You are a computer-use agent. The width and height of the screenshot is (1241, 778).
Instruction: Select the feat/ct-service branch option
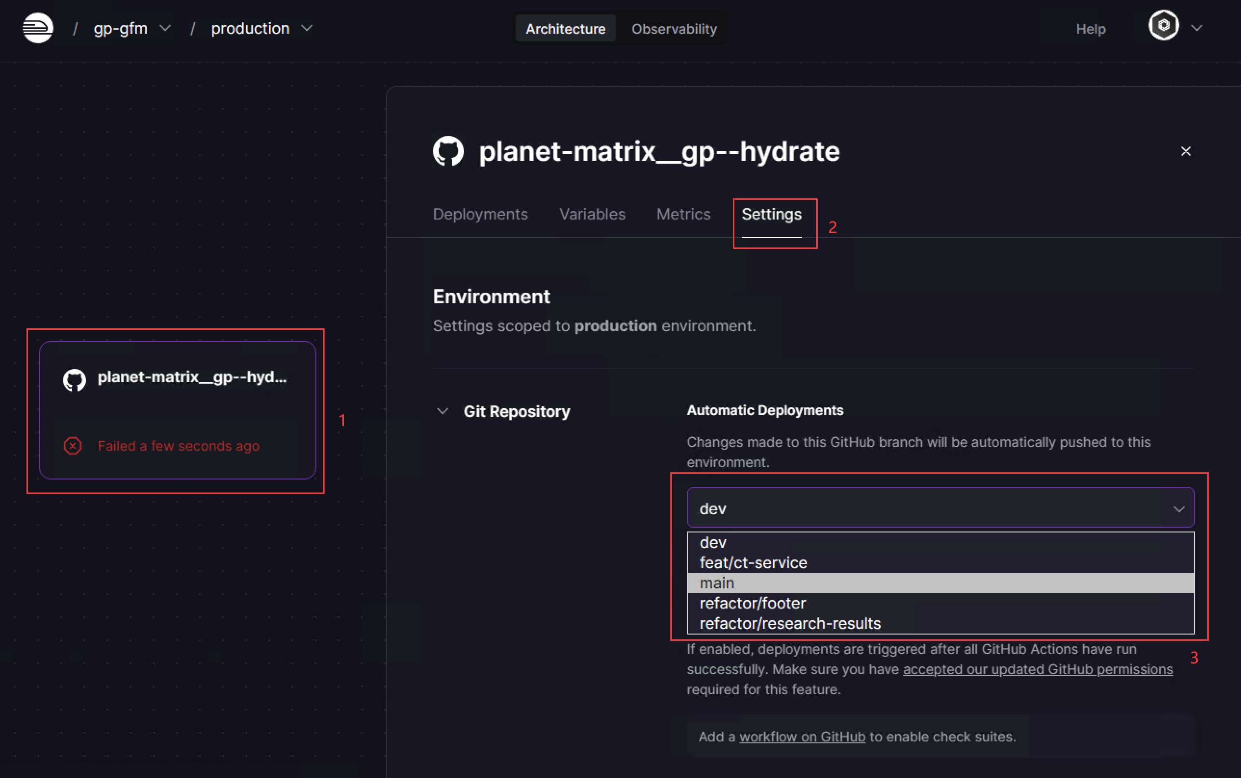[x=941, y=562]
